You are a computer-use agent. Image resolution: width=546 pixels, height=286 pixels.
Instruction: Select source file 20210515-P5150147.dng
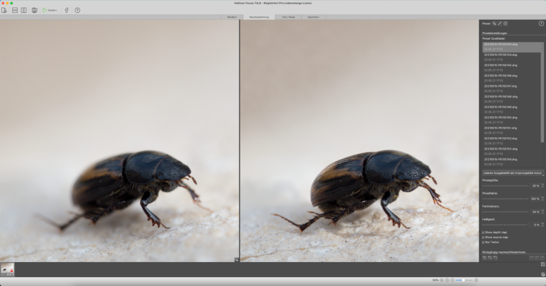click(513, 89)
